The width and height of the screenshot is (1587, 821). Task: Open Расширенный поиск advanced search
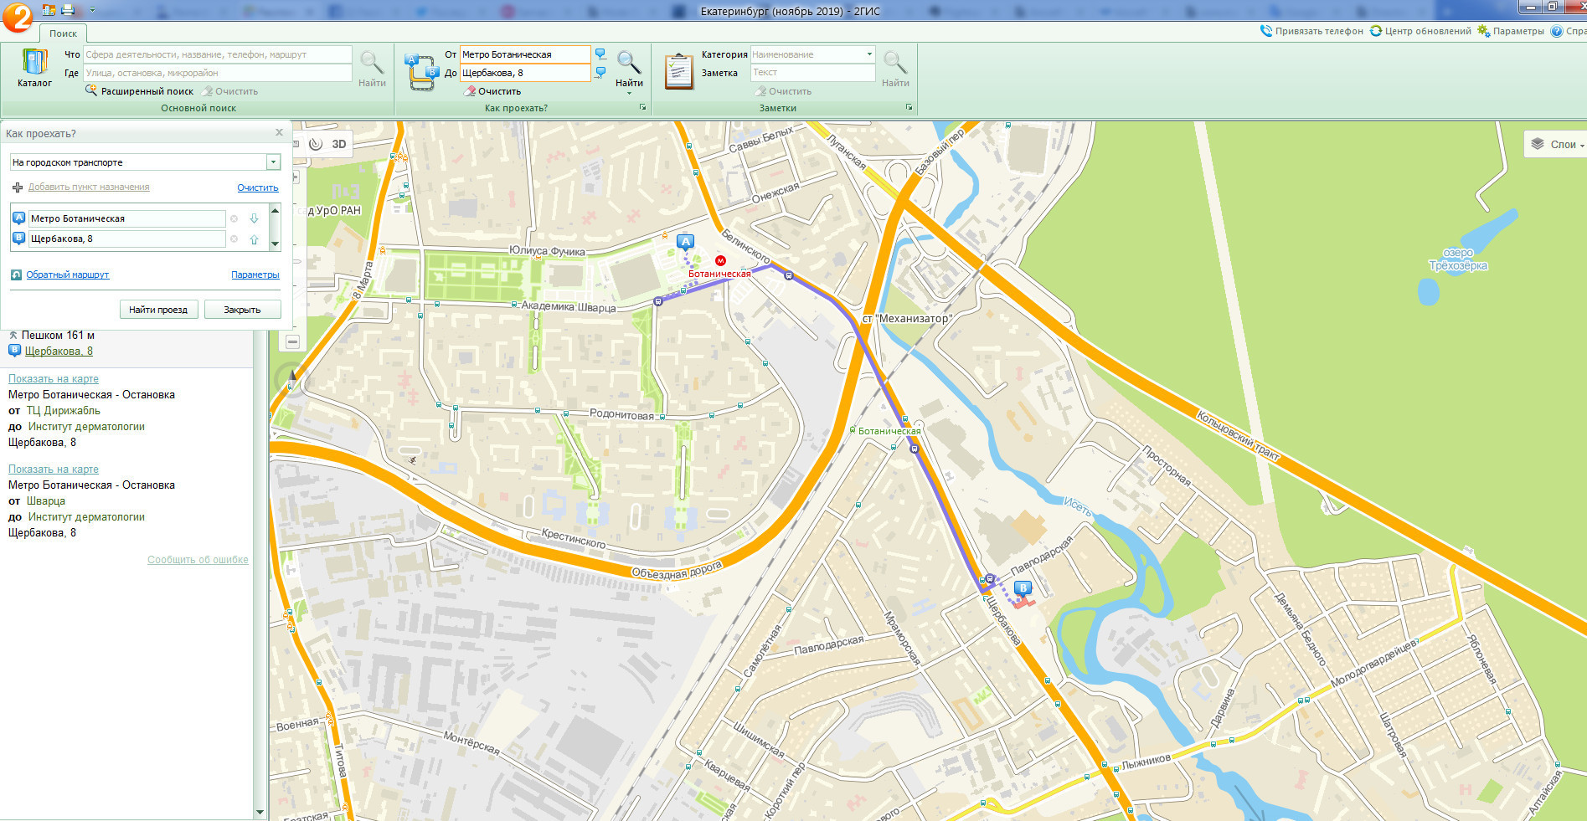pyautogui.click(x=139, y=91)
